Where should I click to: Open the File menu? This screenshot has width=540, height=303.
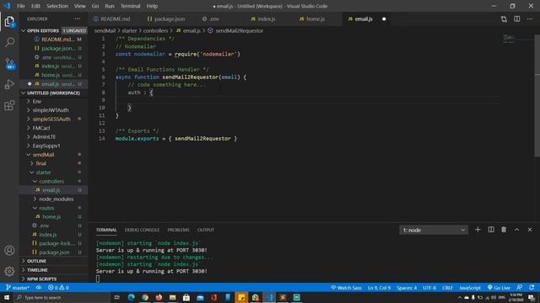tap(20, 6)
